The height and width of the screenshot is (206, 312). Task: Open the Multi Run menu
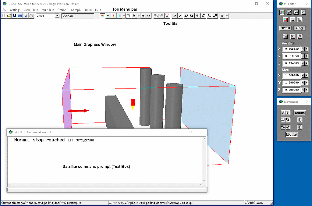click(48, 10)
